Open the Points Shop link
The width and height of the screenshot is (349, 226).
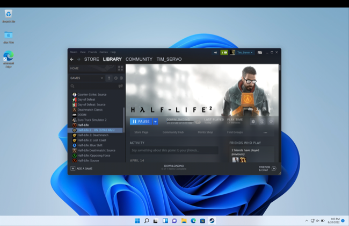205,132
